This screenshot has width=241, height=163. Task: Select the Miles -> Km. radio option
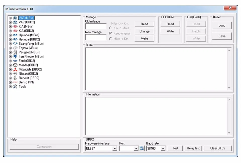tap(110, 39)
